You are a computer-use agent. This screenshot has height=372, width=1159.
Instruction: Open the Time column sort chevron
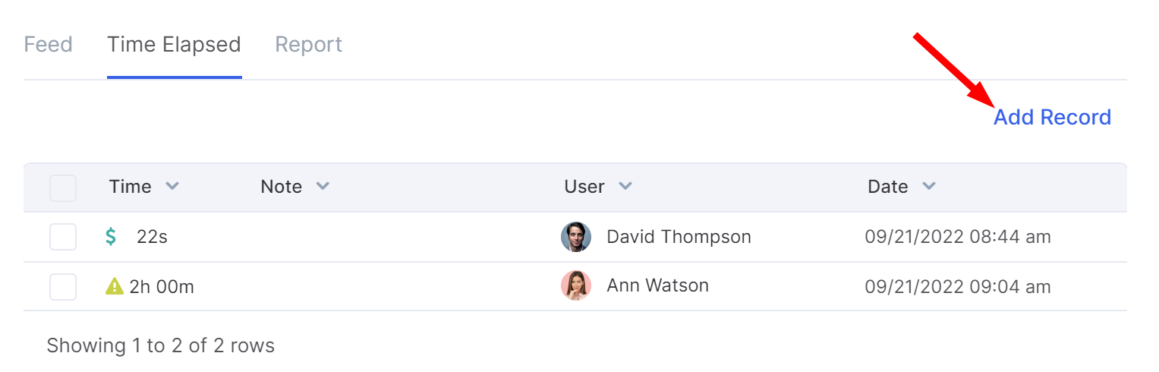click(172, 186)
